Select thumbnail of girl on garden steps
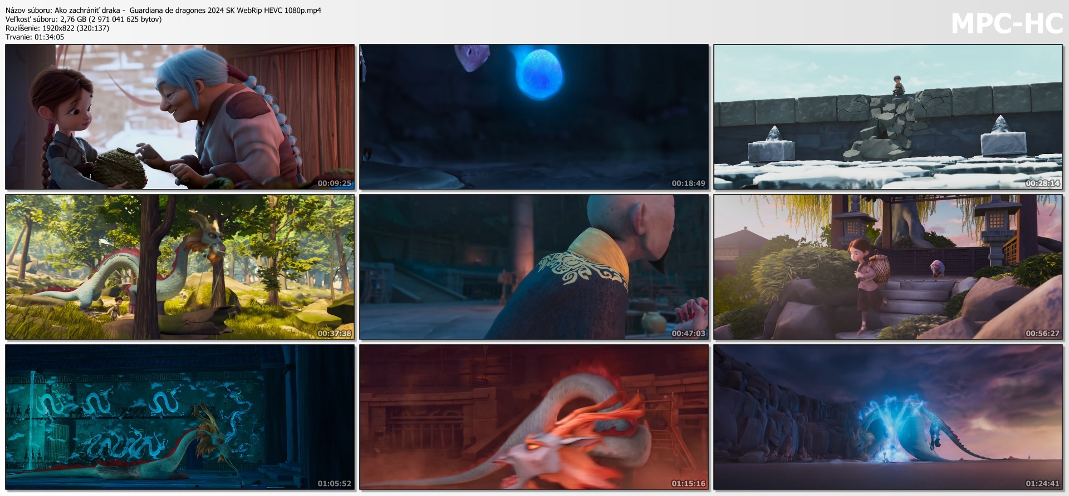The height and width of the screenshot is (496, 1069). (x=888, y=267)
